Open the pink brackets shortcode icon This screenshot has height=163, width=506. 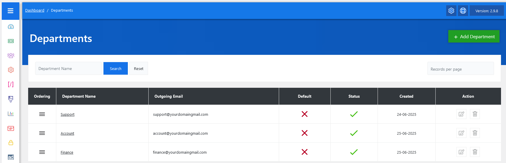[11, 84]
